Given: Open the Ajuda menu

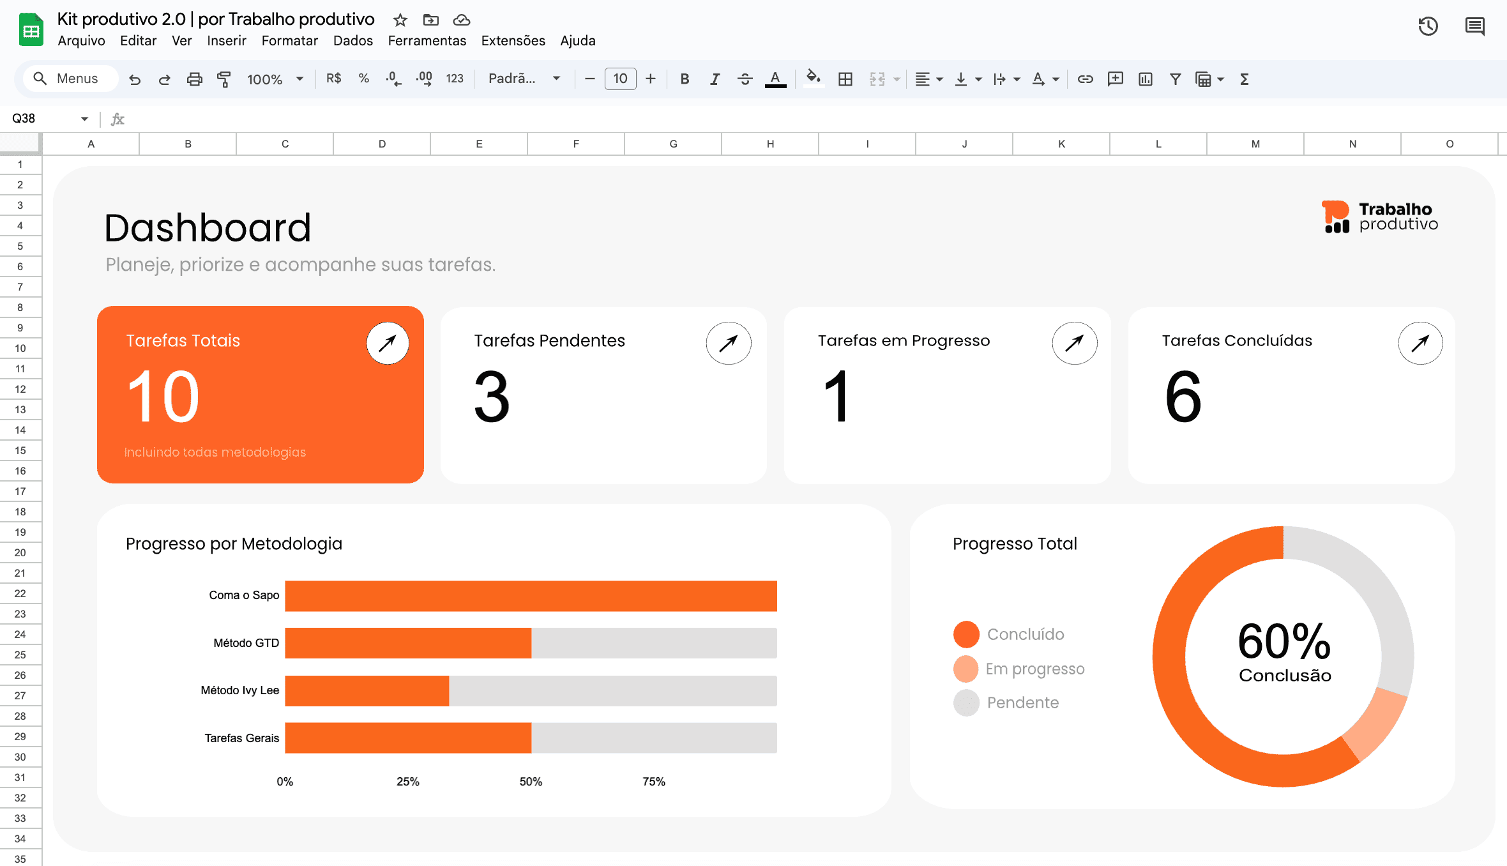Looking at the screenshot, I should [x=577, y=41].
